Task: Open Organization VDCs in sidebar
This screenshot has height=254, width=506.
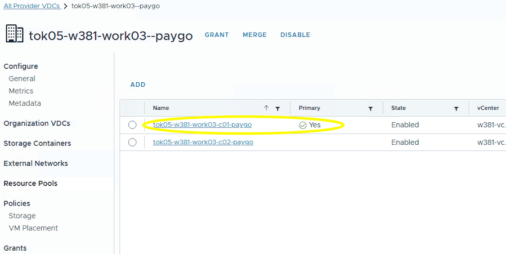Action: (37, 123)
